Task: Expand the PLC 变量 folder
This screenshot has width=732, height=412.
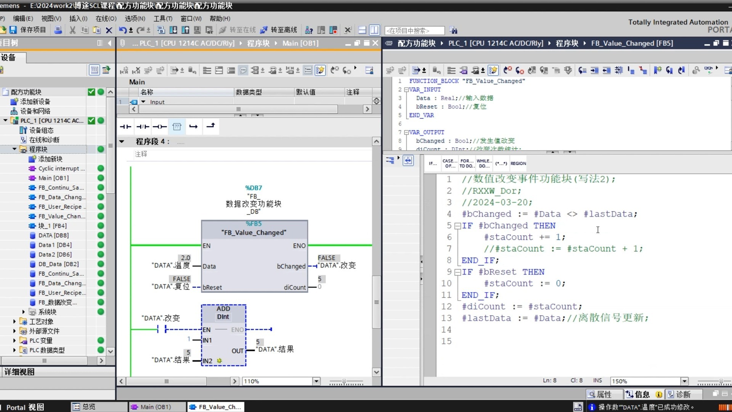Action: [x=14, y=340]
